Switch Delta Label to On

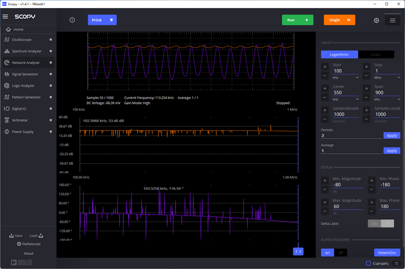pos(374,224)
